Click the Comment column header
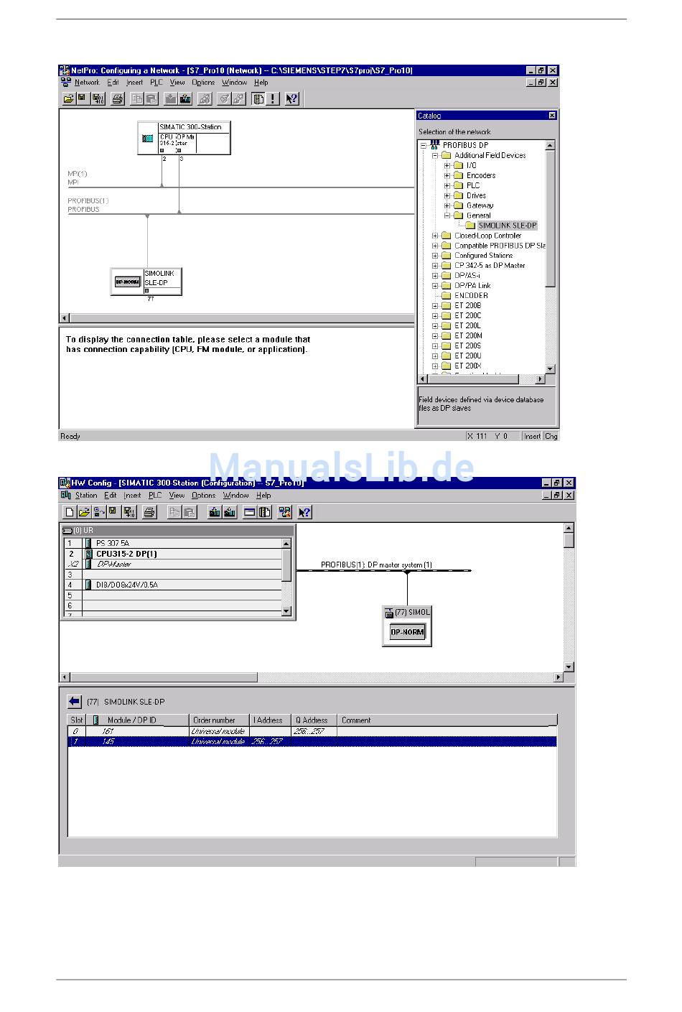Screen dimensions: 682x1012 (447, 720)
